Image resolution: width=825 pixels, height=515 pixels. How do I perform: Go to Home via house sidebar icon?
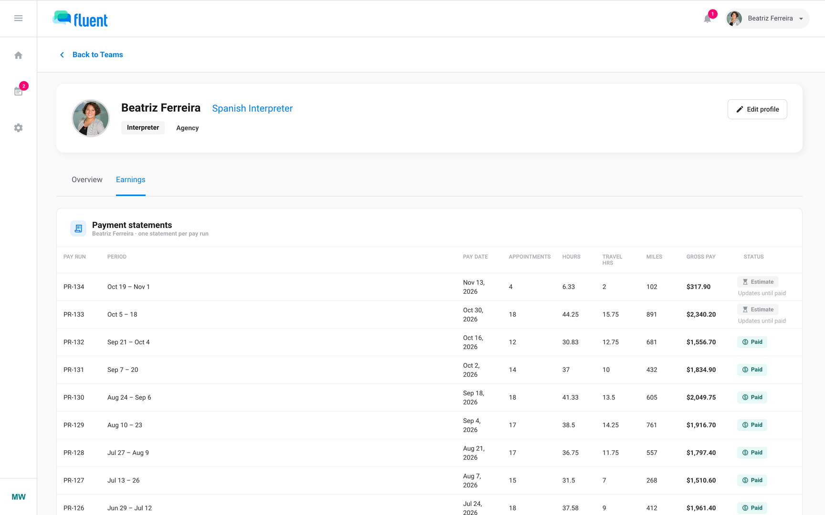coord(18,55)
